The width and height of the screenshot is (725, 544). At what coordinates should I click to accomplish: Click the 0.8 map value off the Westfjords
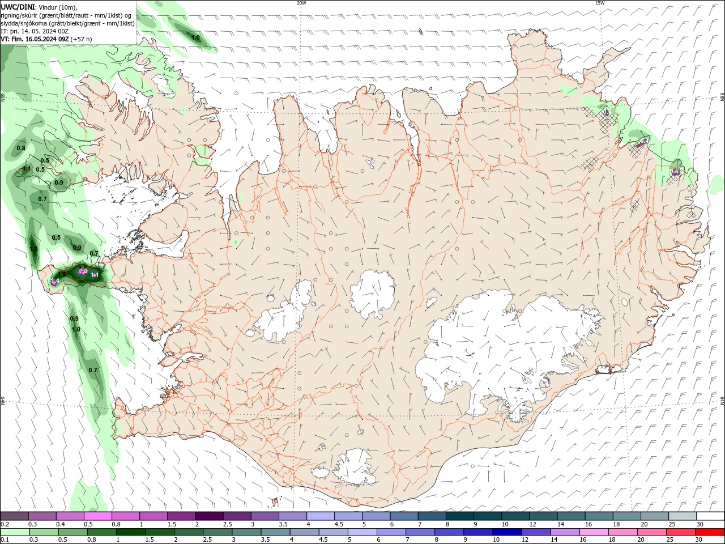click(x=21, y=148)
